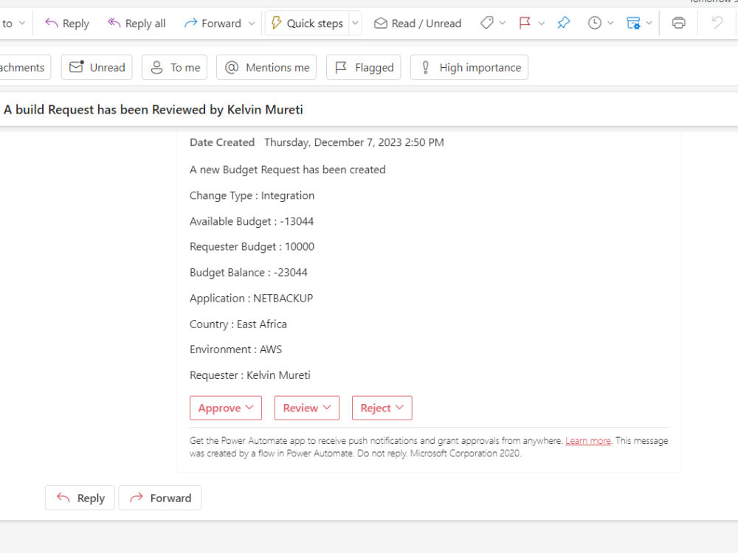Screen dimensions: 738x553
Task: Toggle the attachments filter chip
Action: click(x=24, y=67)
